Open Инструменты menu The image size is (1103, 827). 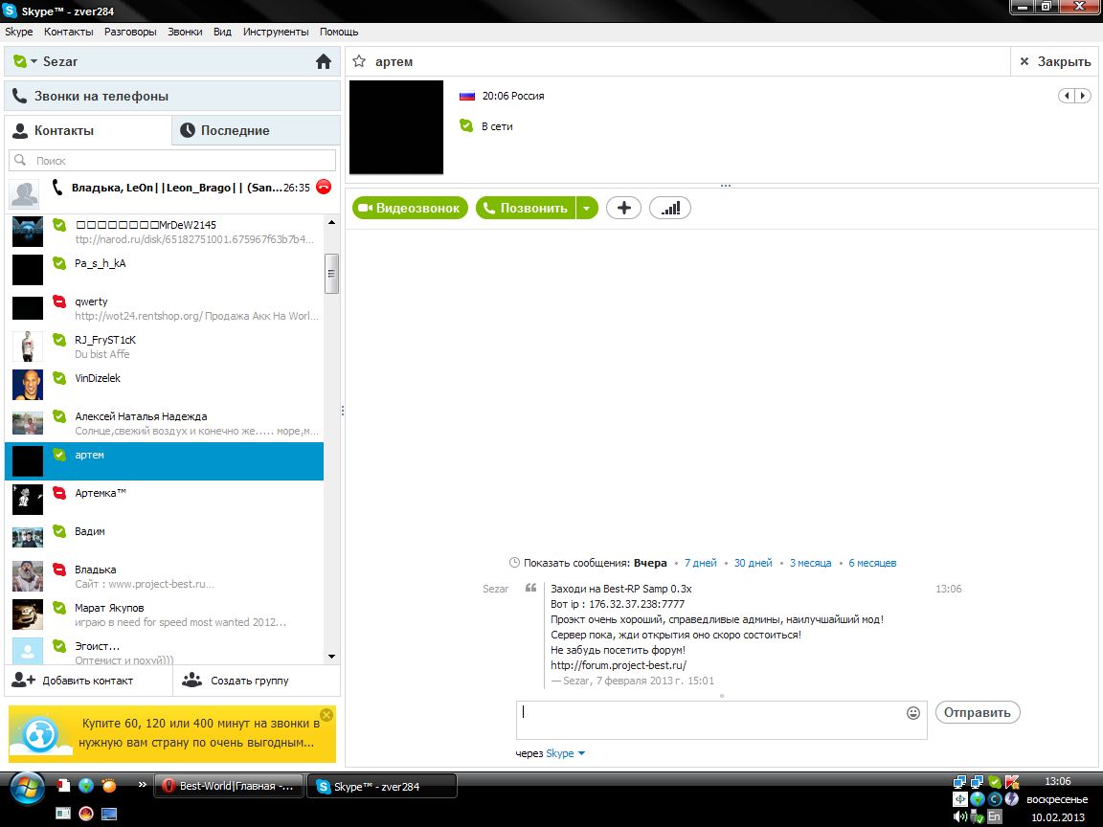point(276,32)
